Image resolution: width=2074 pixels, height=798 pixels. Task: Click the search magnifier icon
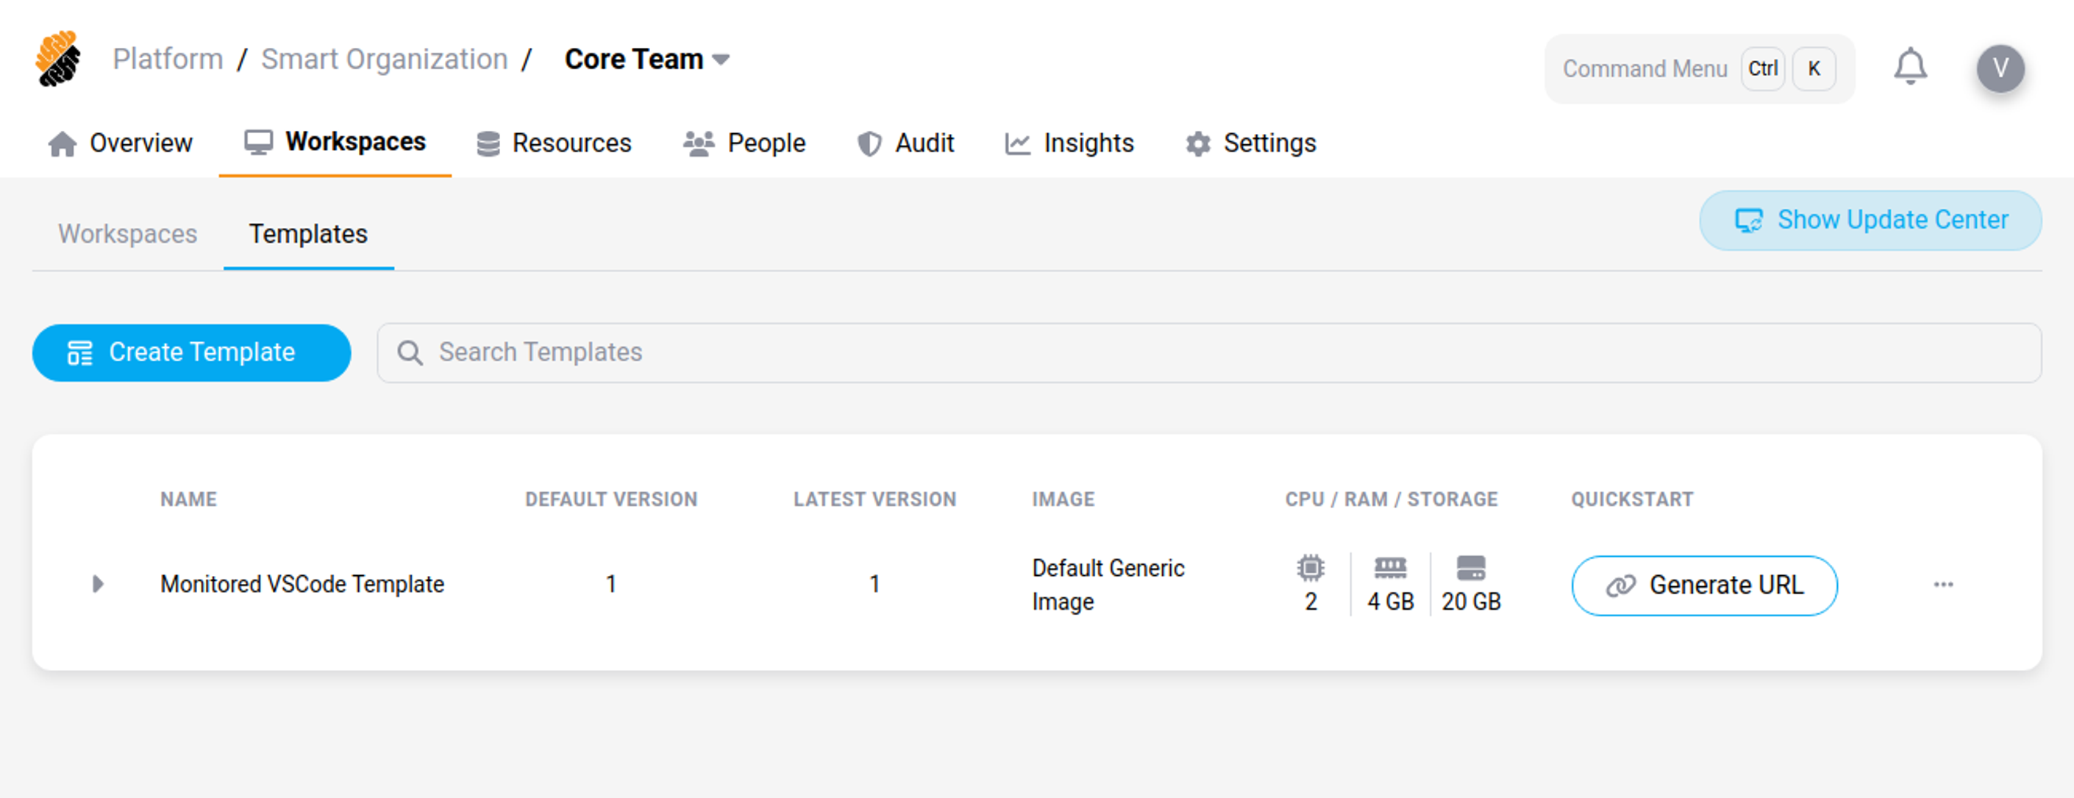point(410,353)
